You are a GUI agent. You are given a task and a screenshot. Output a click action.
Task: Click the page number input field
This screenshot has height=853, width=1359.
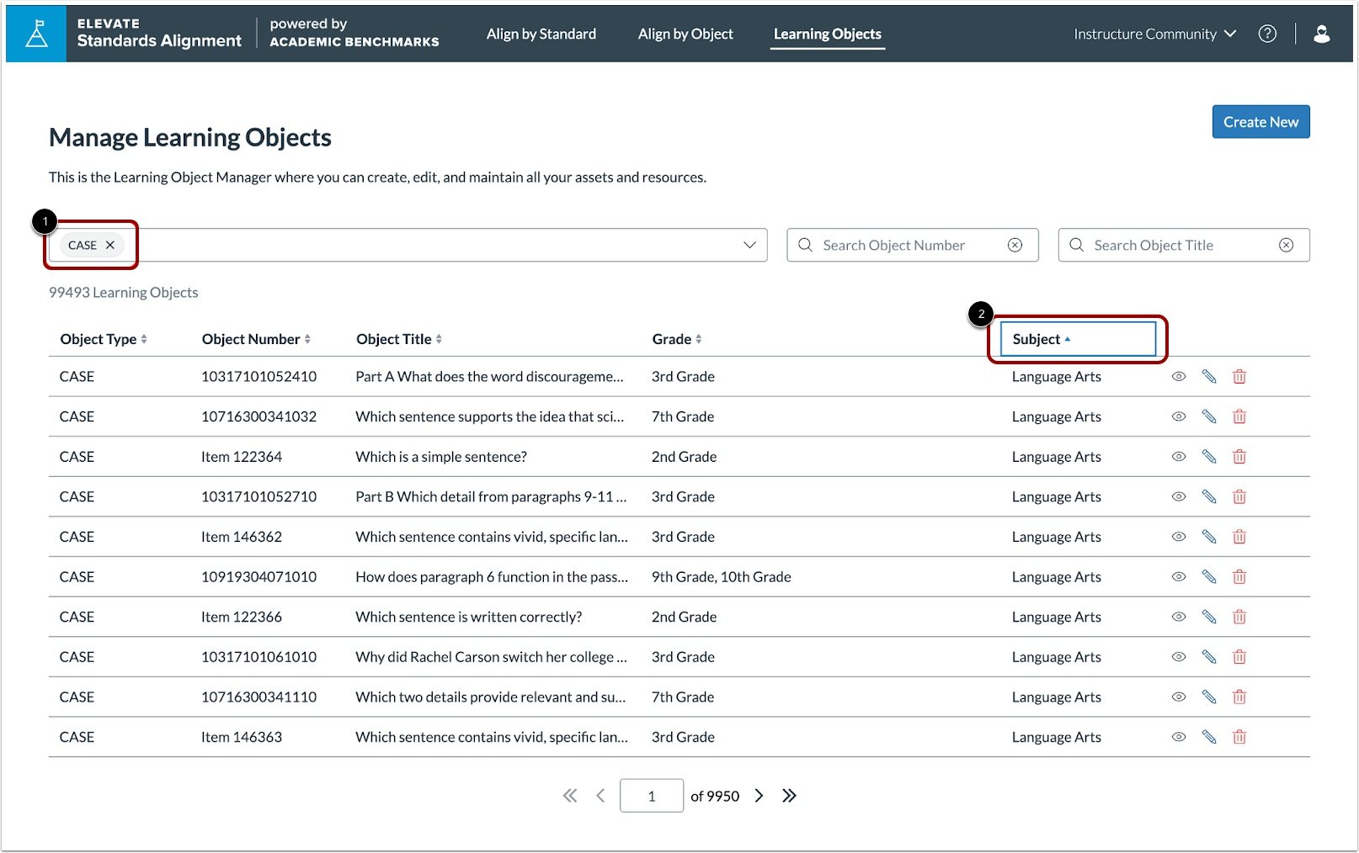coord(651,795)
